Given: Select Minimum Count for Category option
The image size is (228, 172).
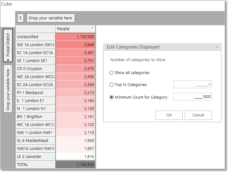Looking at the screenshot, I should pos(111,97).
